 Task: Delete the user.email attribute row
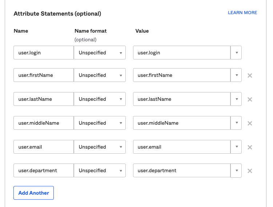coord(250,147)
